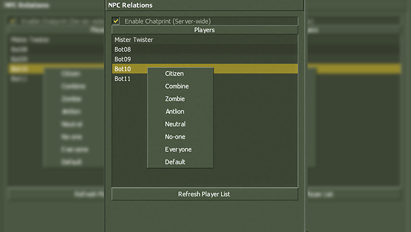Select Neutral in the context menu

[176, 124]
